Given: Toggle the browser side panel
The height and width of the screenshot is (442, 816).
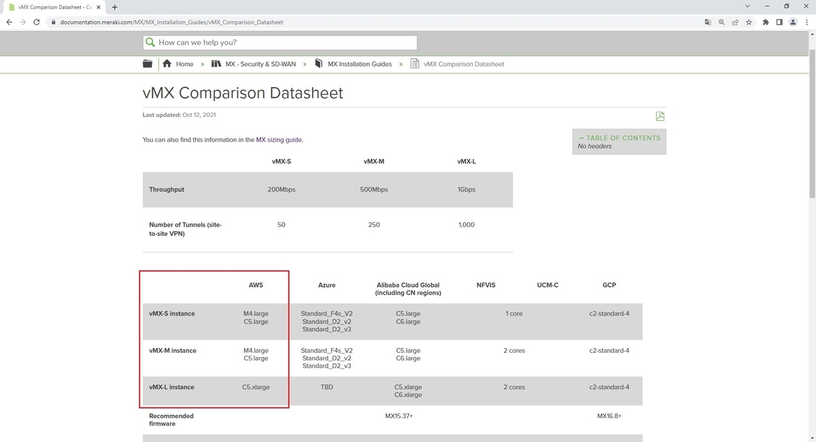Looking at the screenshot, I should (779, 22).
